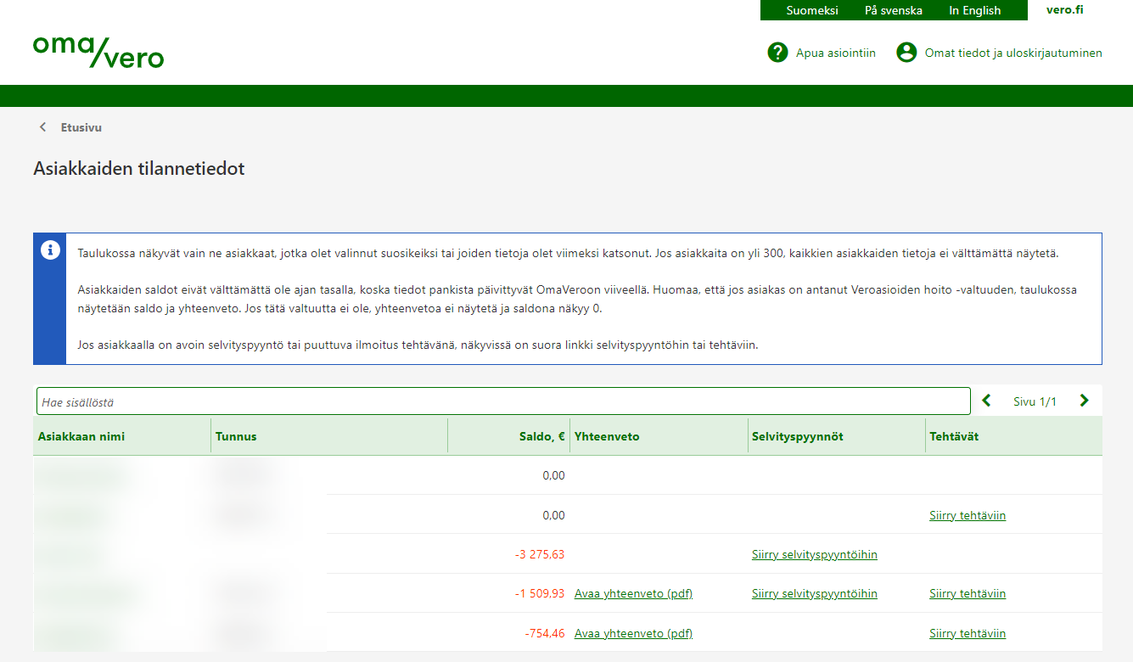The width and height of the screenshot is (1133, 662).
Task: Return to Etusivu breadcrumb
Action: point(81,127)
